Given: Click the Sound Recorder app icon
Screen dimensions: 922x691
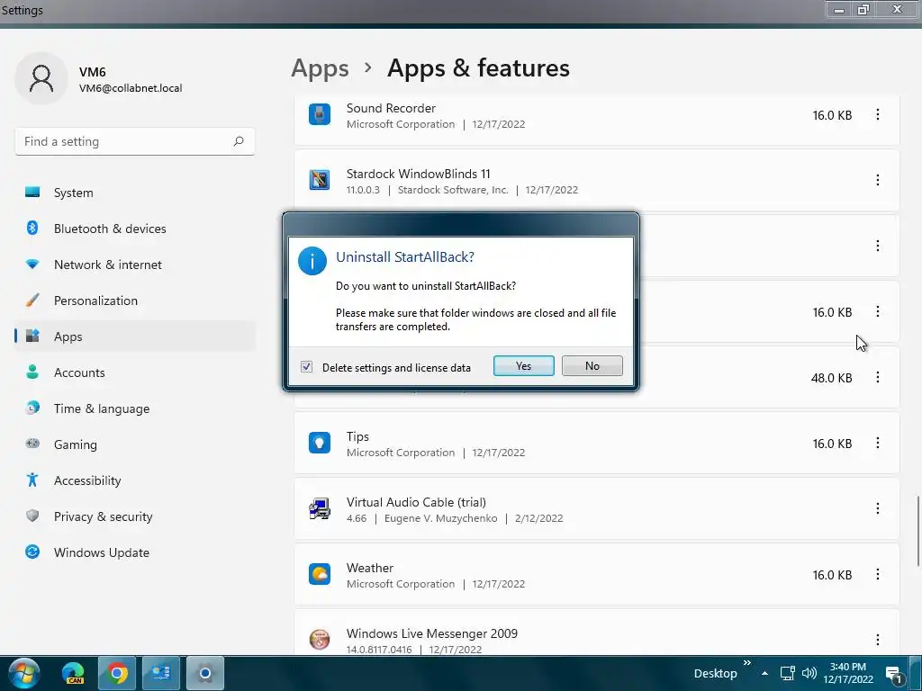Looking at the screenshot, I should (x=320, y=114).
